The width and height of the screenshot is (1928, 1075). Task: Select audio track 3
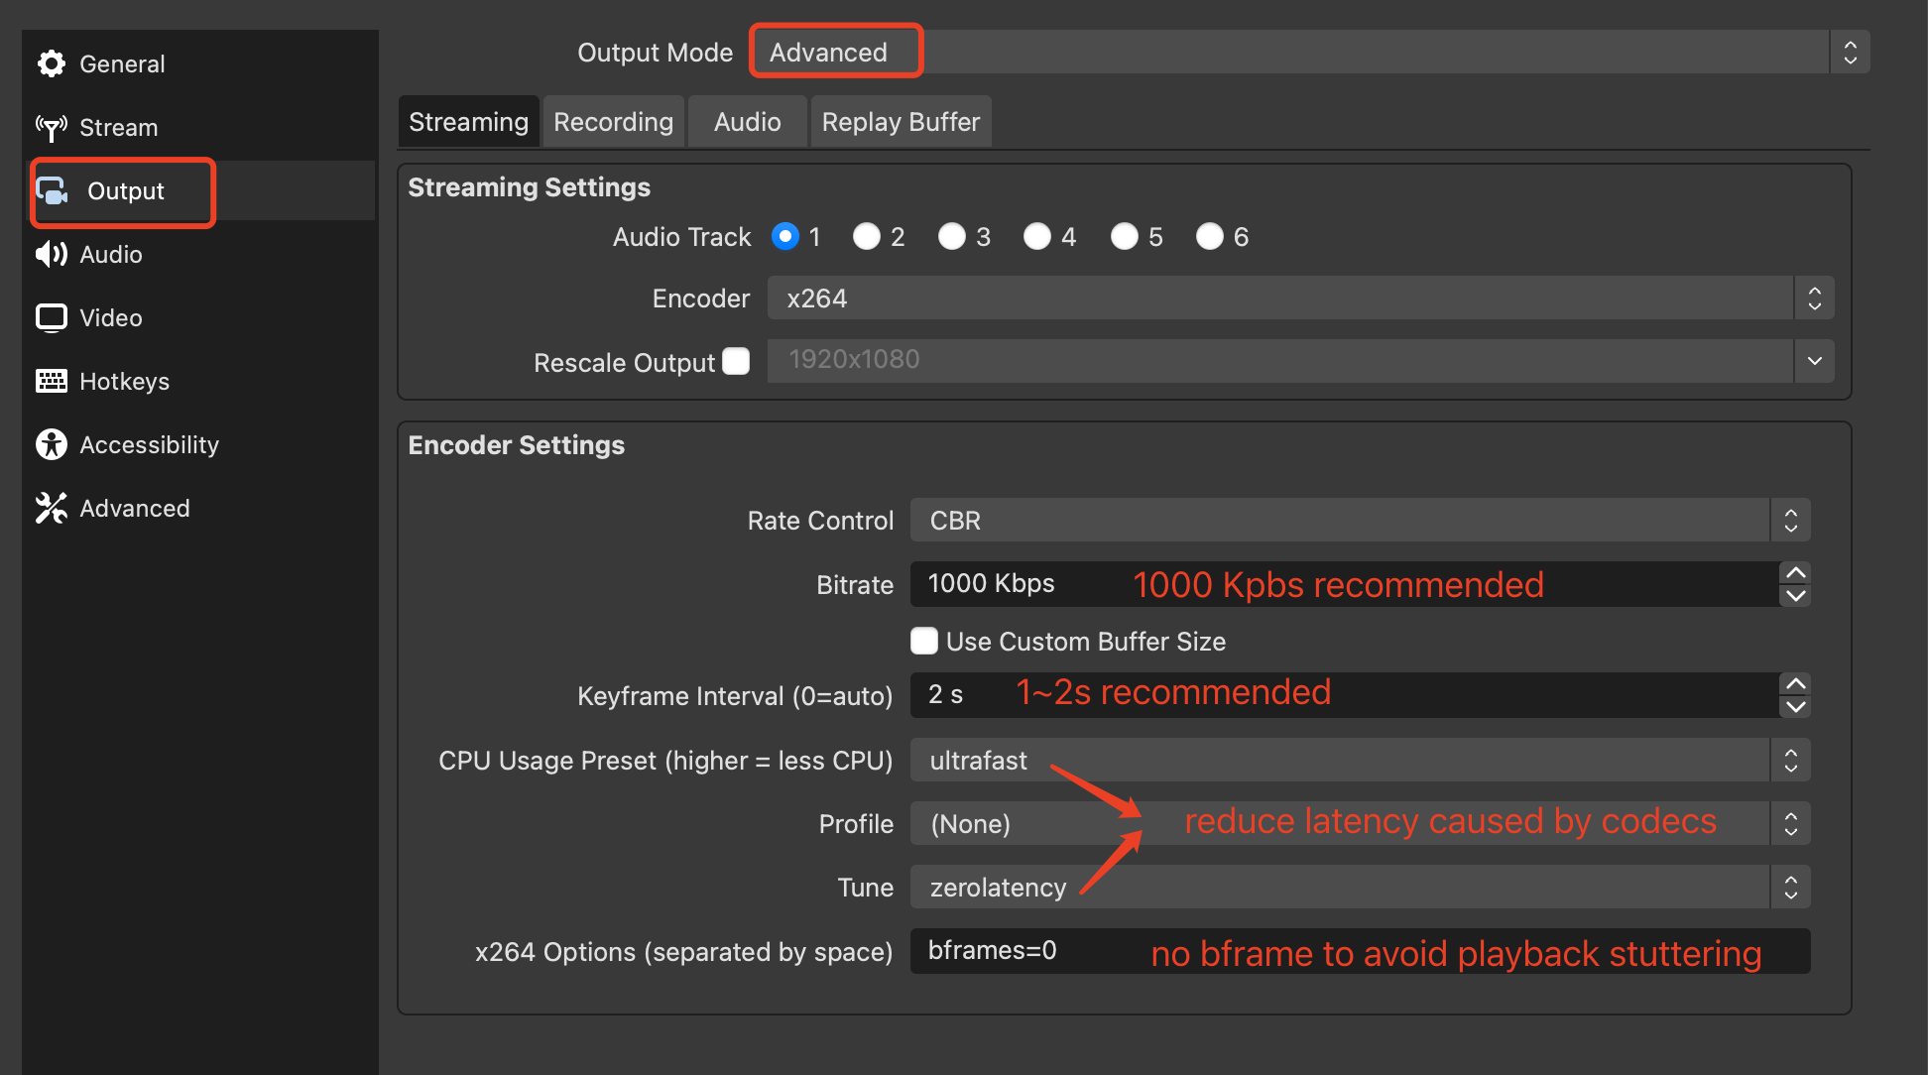point(952,236)
